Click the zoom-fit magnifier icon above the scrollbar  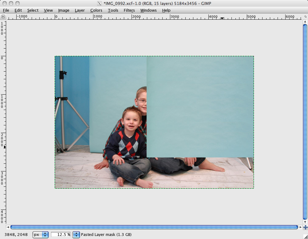pyautogui.click(x=305, y=17)
